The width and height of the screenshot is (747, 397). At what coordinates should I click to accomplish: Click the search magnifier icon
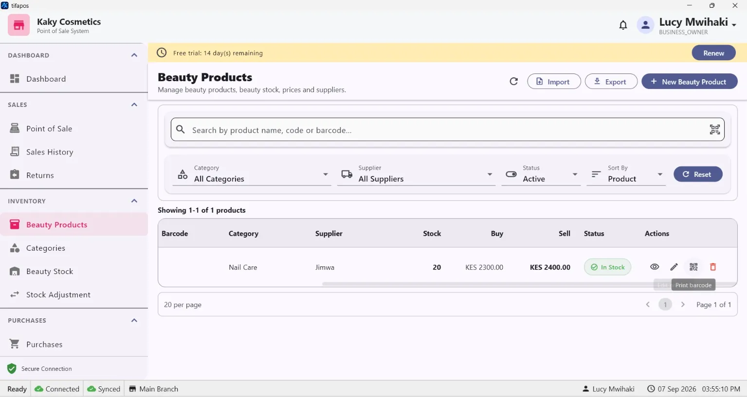[x=181, y=129]
